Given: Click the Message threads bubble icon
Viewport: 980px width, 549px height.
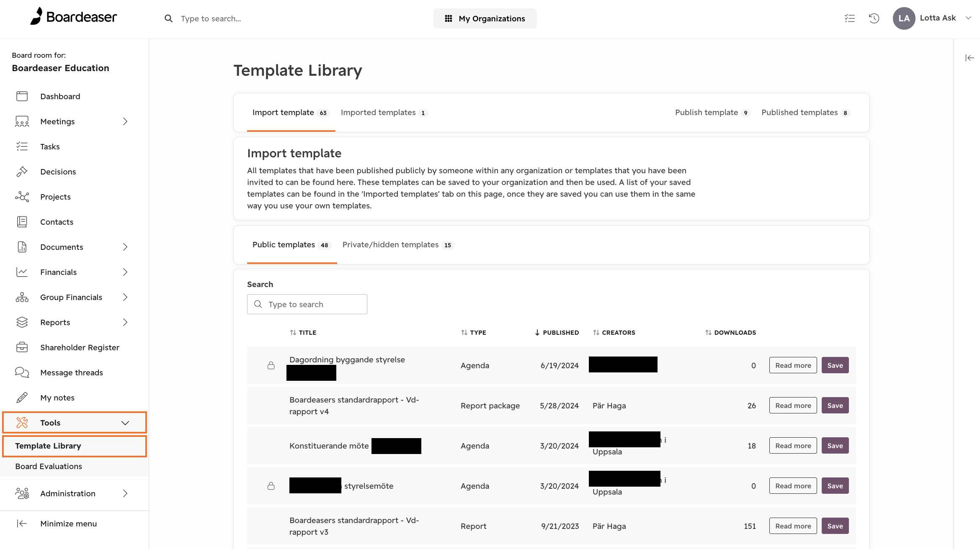Looking at the screenshot, I should (22, 372).
